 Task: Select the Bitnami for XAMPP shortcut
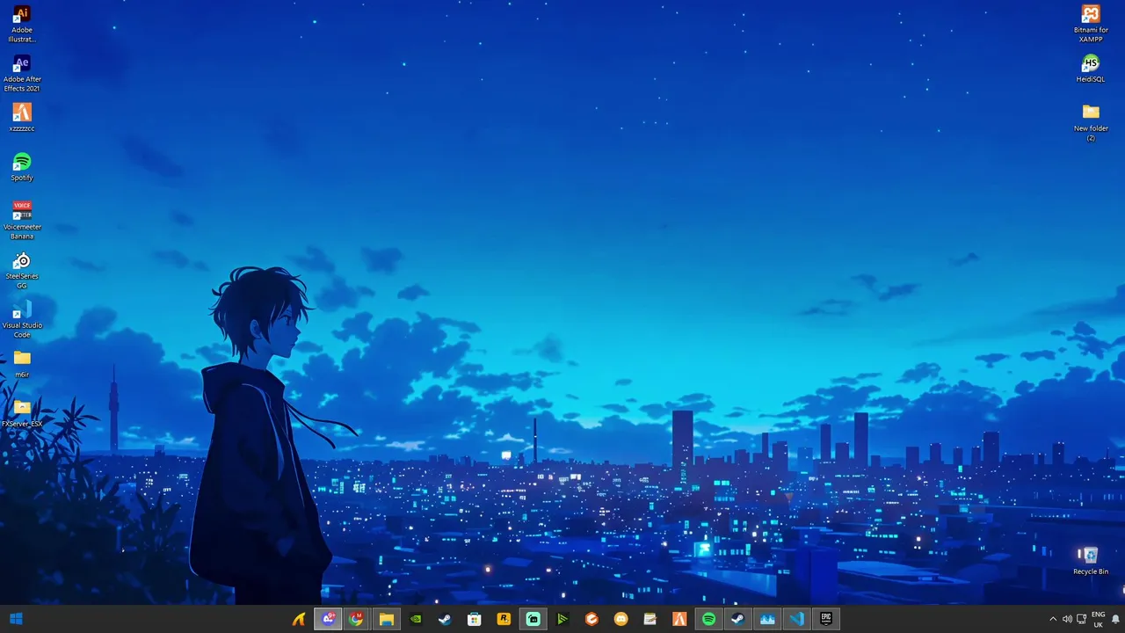click(x=1091, y=24)
